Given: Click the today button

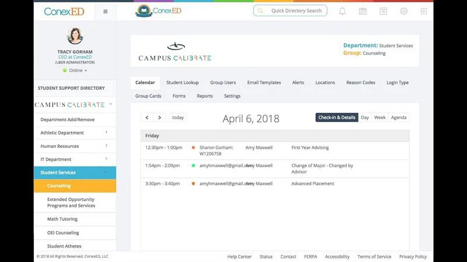Looking at the screenshot, I should [x=178, y=118].
